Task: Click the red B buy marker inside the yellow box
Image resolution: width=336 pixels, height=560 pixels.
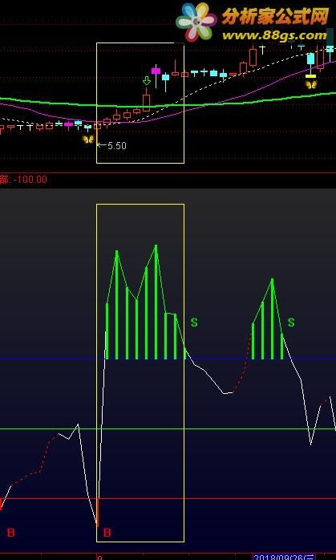Action: tap(107, 533)
